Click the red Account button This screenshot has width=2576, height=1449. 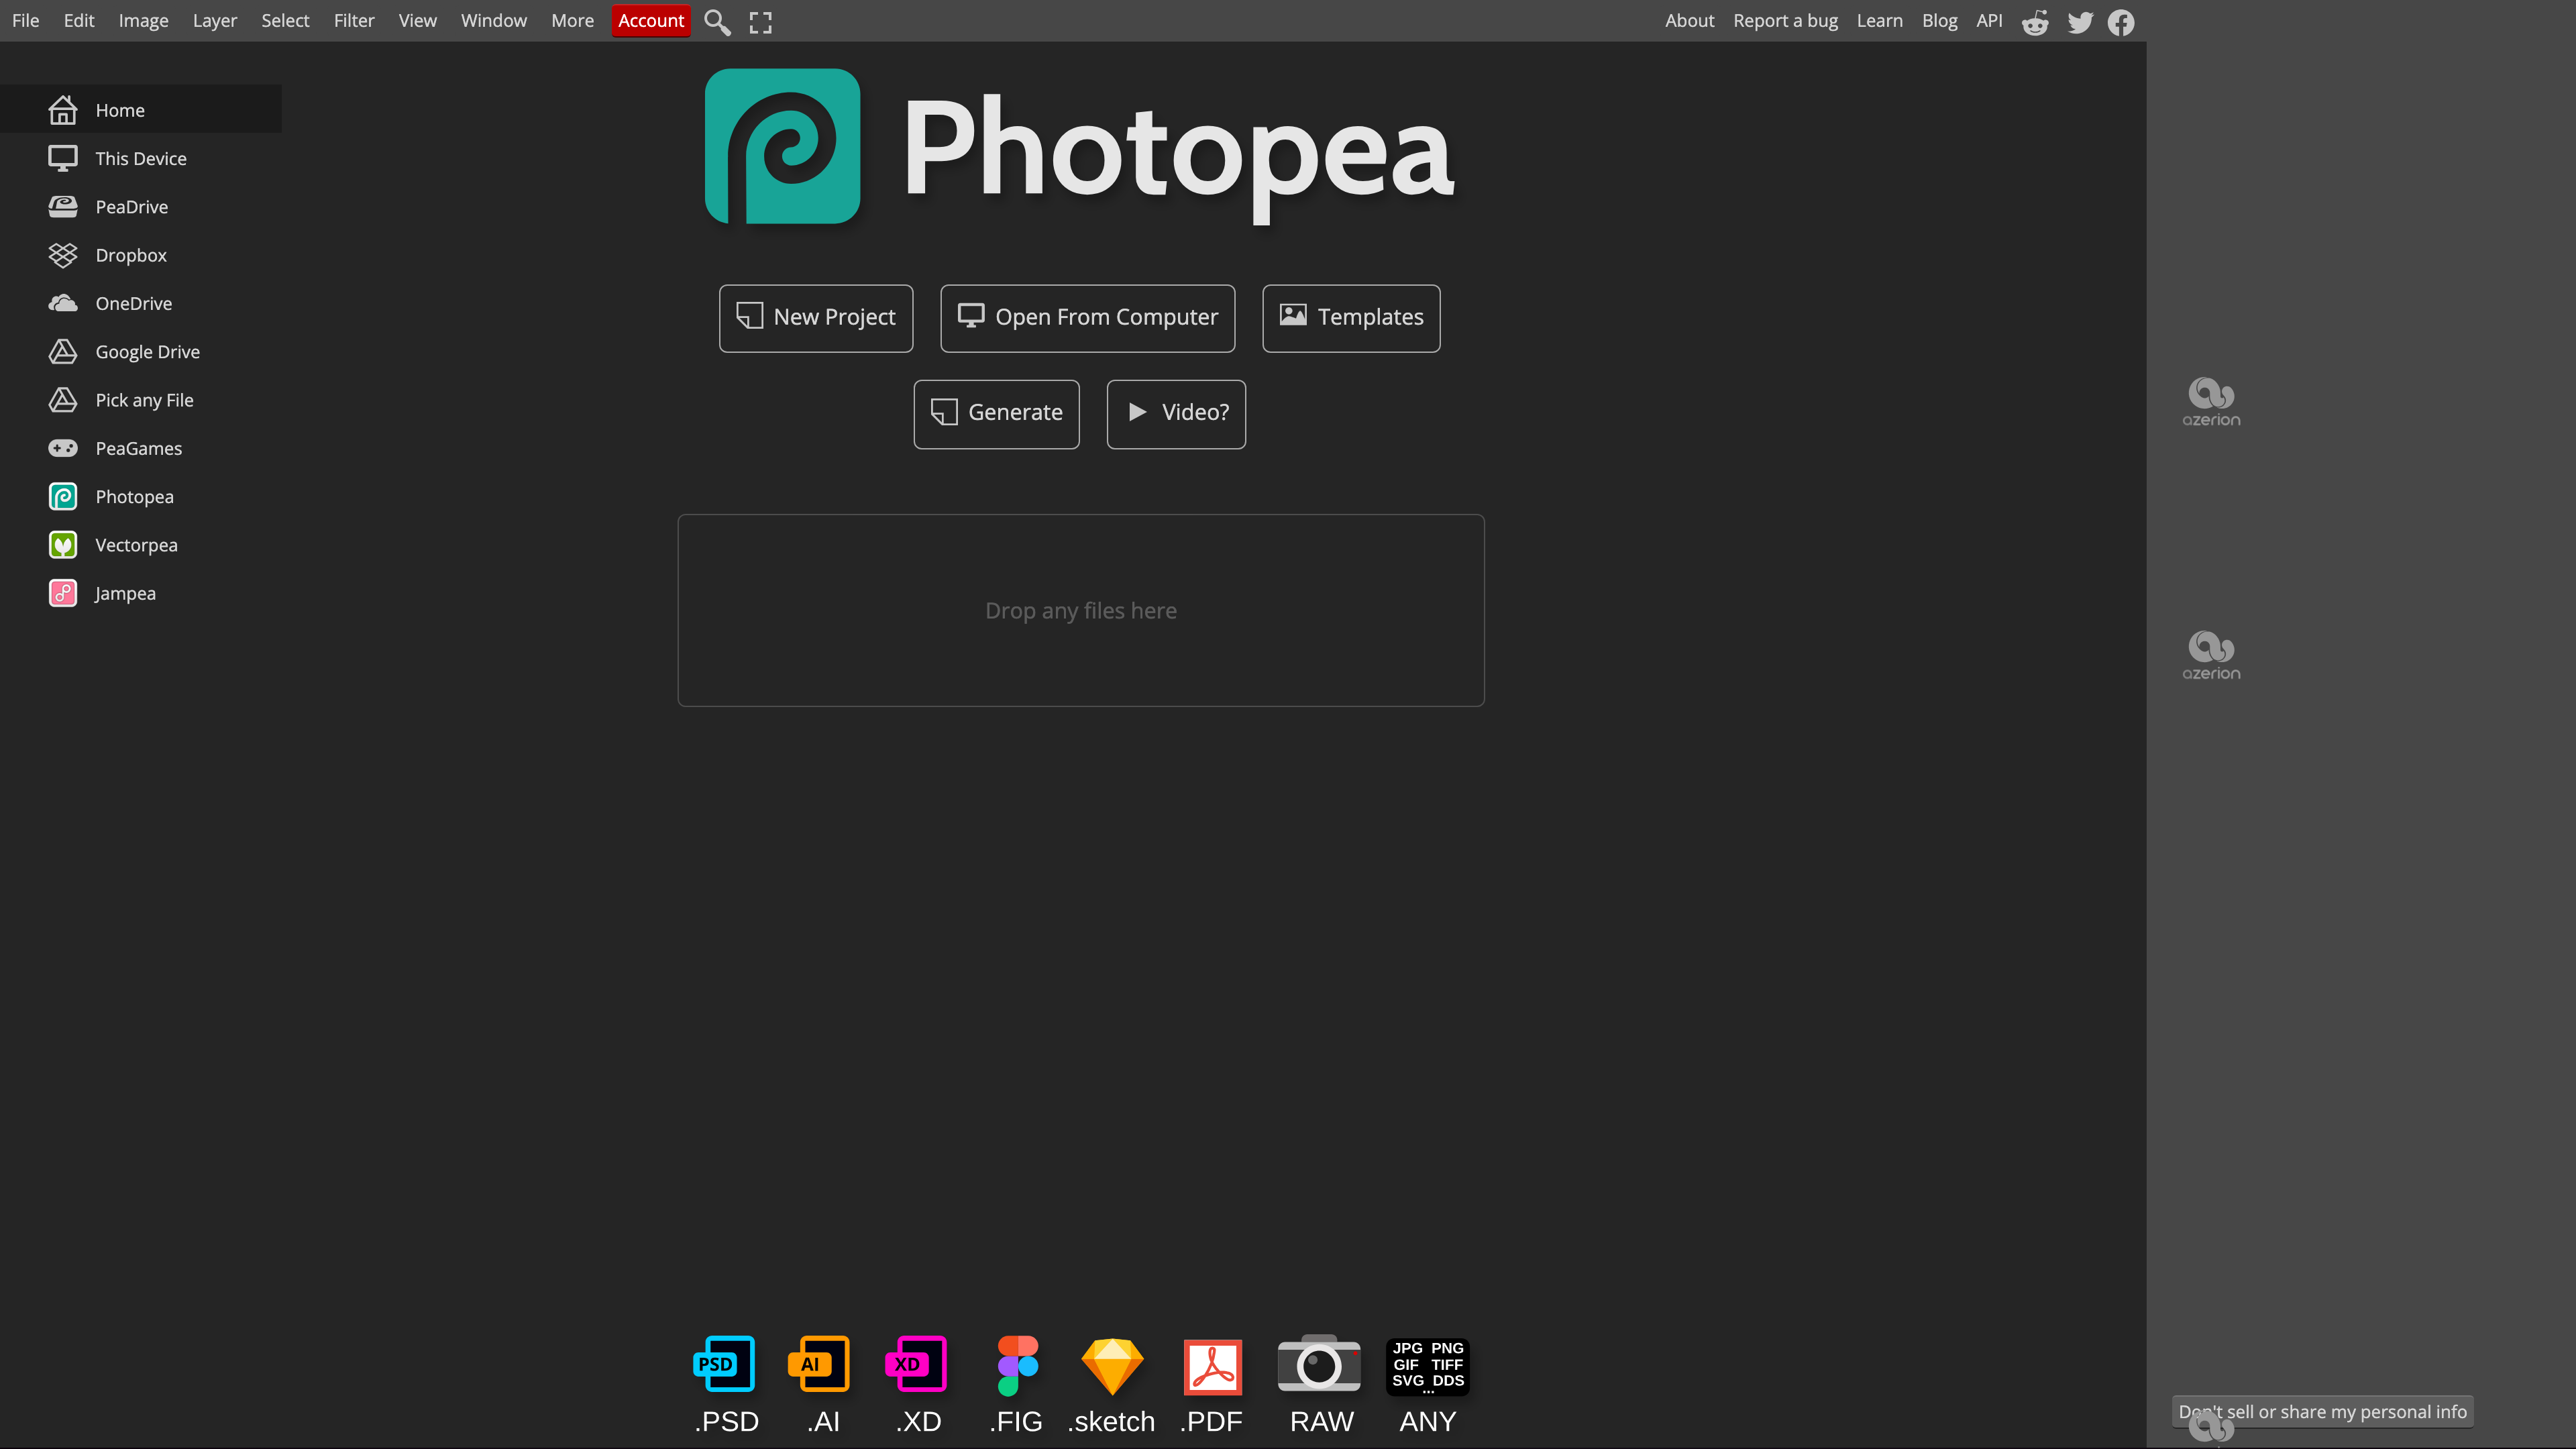click(651, 21)
